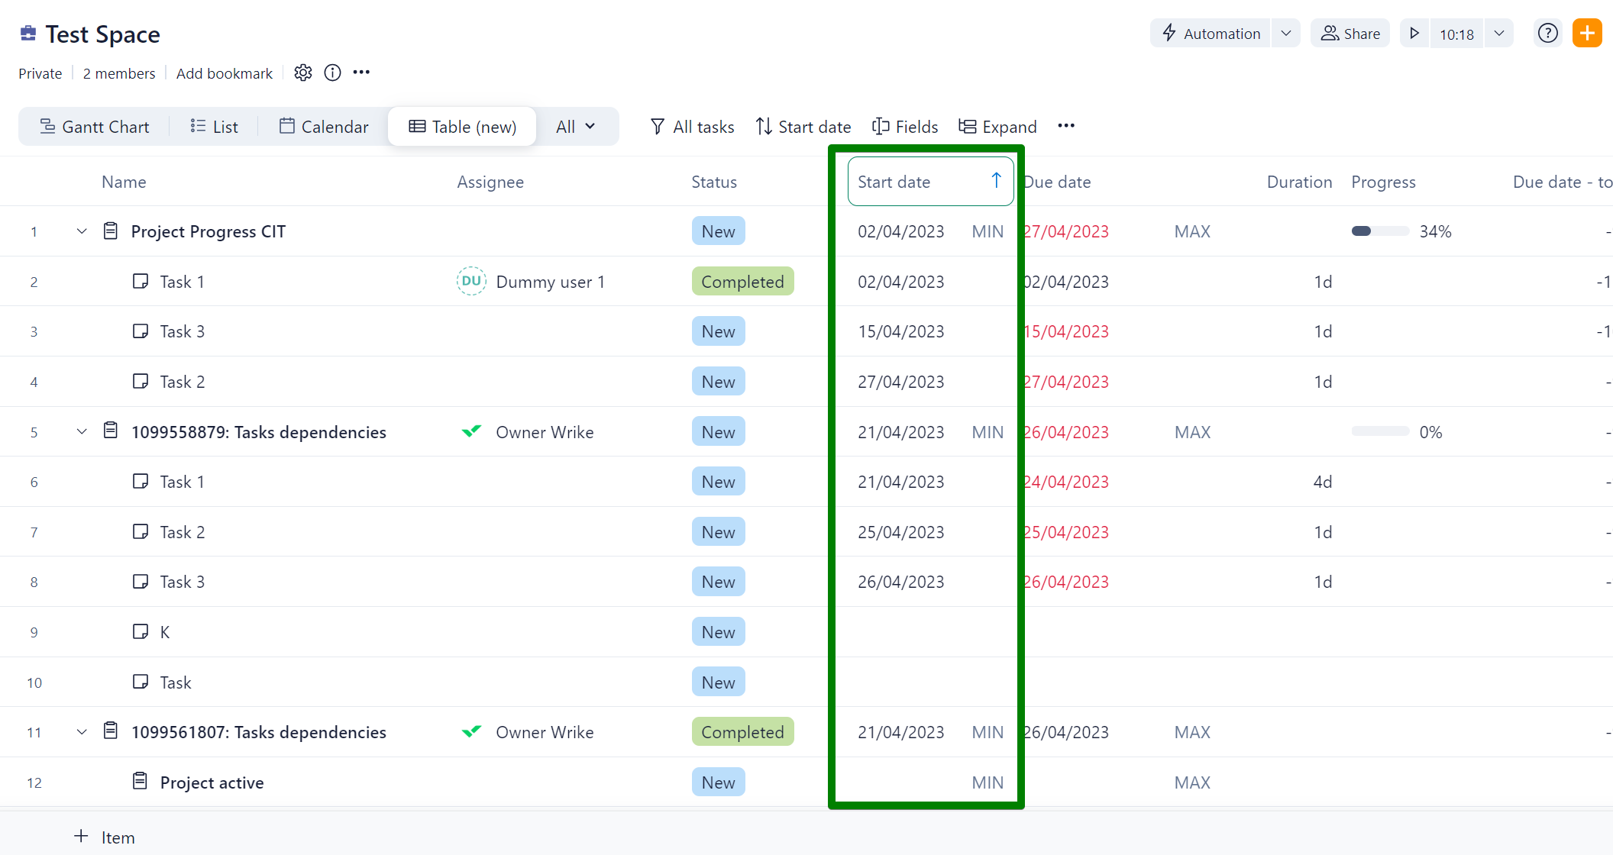Open space settings gear icon
Image resolution: width=1613 pixels, height=855 pixels.
pos(303,73)
